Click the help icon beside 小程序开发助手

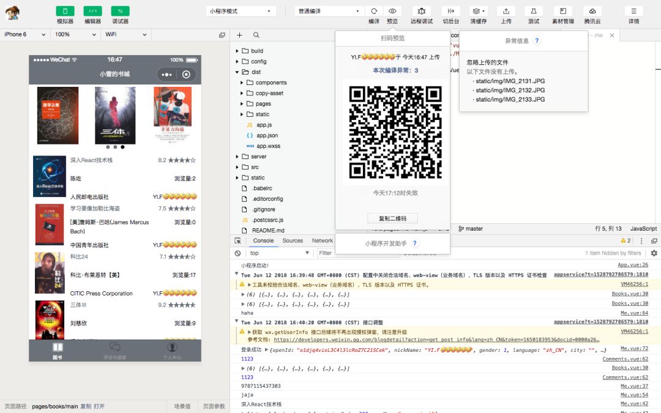415,243
